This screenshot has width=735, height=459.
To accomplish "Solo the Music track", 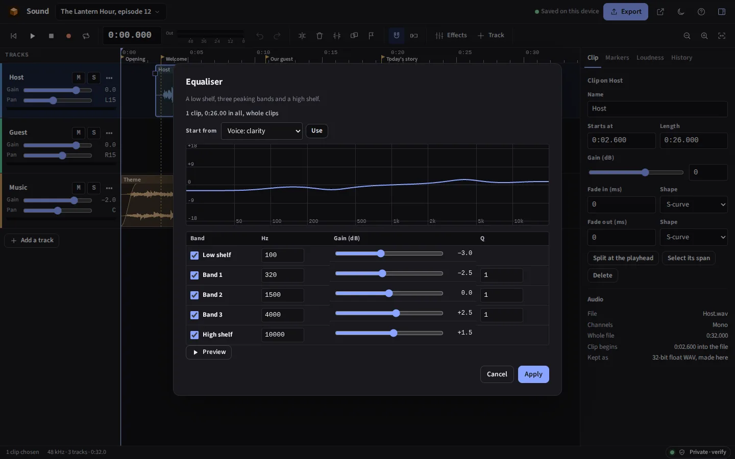I will coord(94,188).
